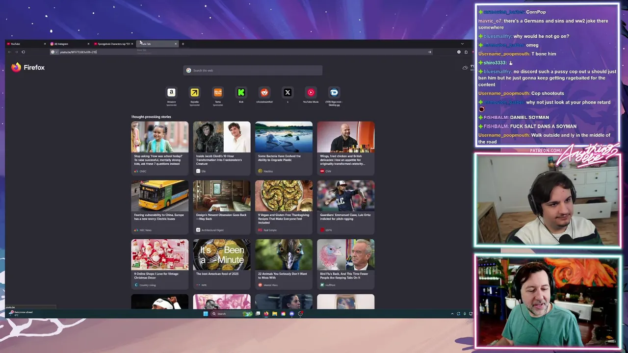Viewport: 628px width, 353px height.
Task: Open Wings, fried chicken British delicacies story
Action: [x=345, y=148]
